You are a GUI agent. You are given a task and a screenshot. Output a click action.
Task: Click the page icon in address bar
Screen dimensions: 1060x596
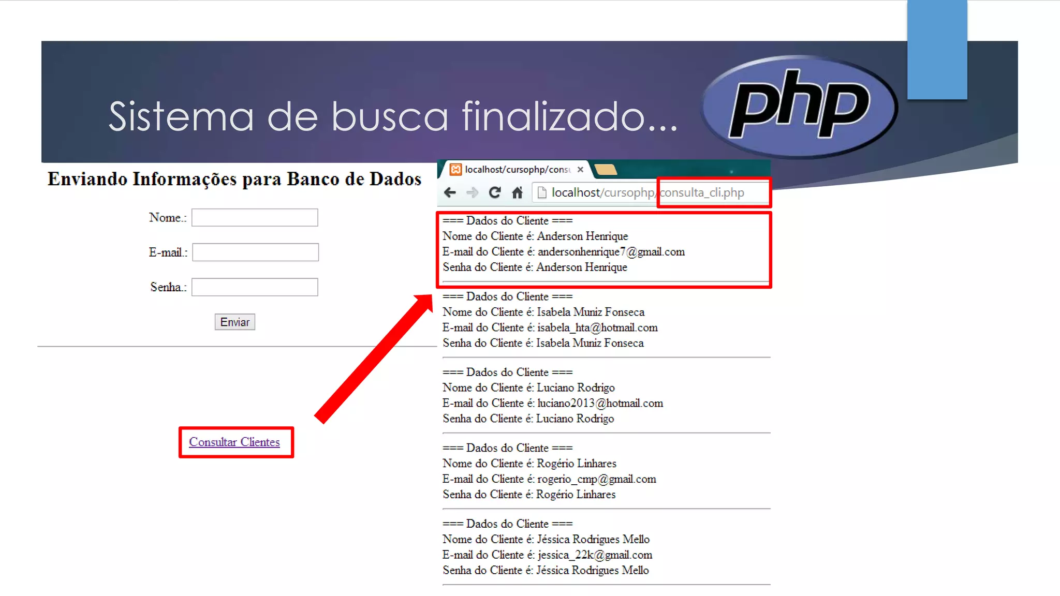pos(542,192)
